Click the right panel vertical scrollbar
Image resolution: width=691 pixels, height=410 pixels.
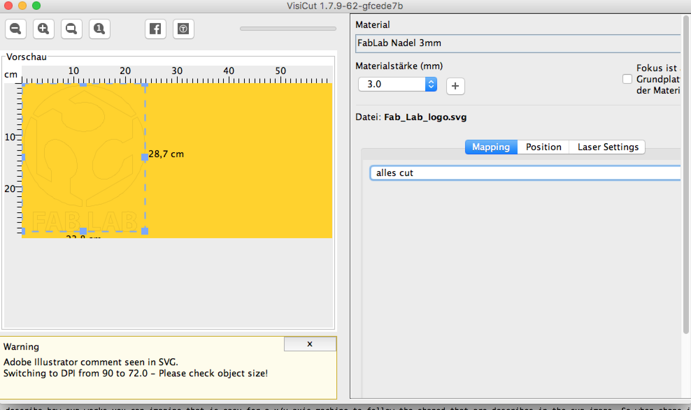click(686, 175)
